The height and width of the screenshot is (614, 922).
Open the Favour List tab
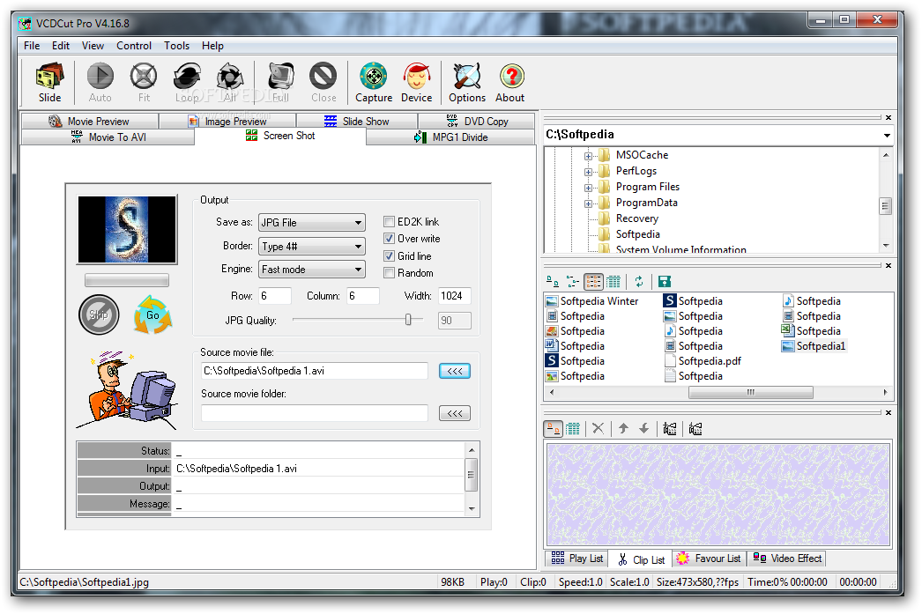[x=709, y=559]
